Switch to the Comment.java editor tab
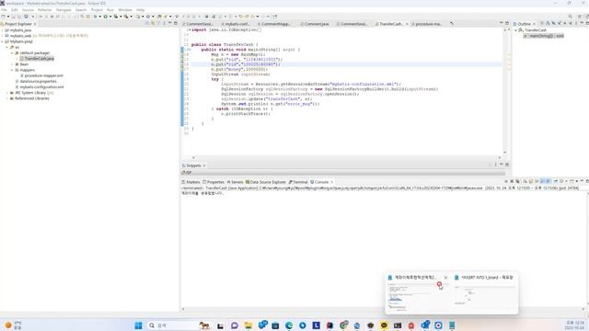Viewport: 589px width, 331px height. click(x=315, y=24)
